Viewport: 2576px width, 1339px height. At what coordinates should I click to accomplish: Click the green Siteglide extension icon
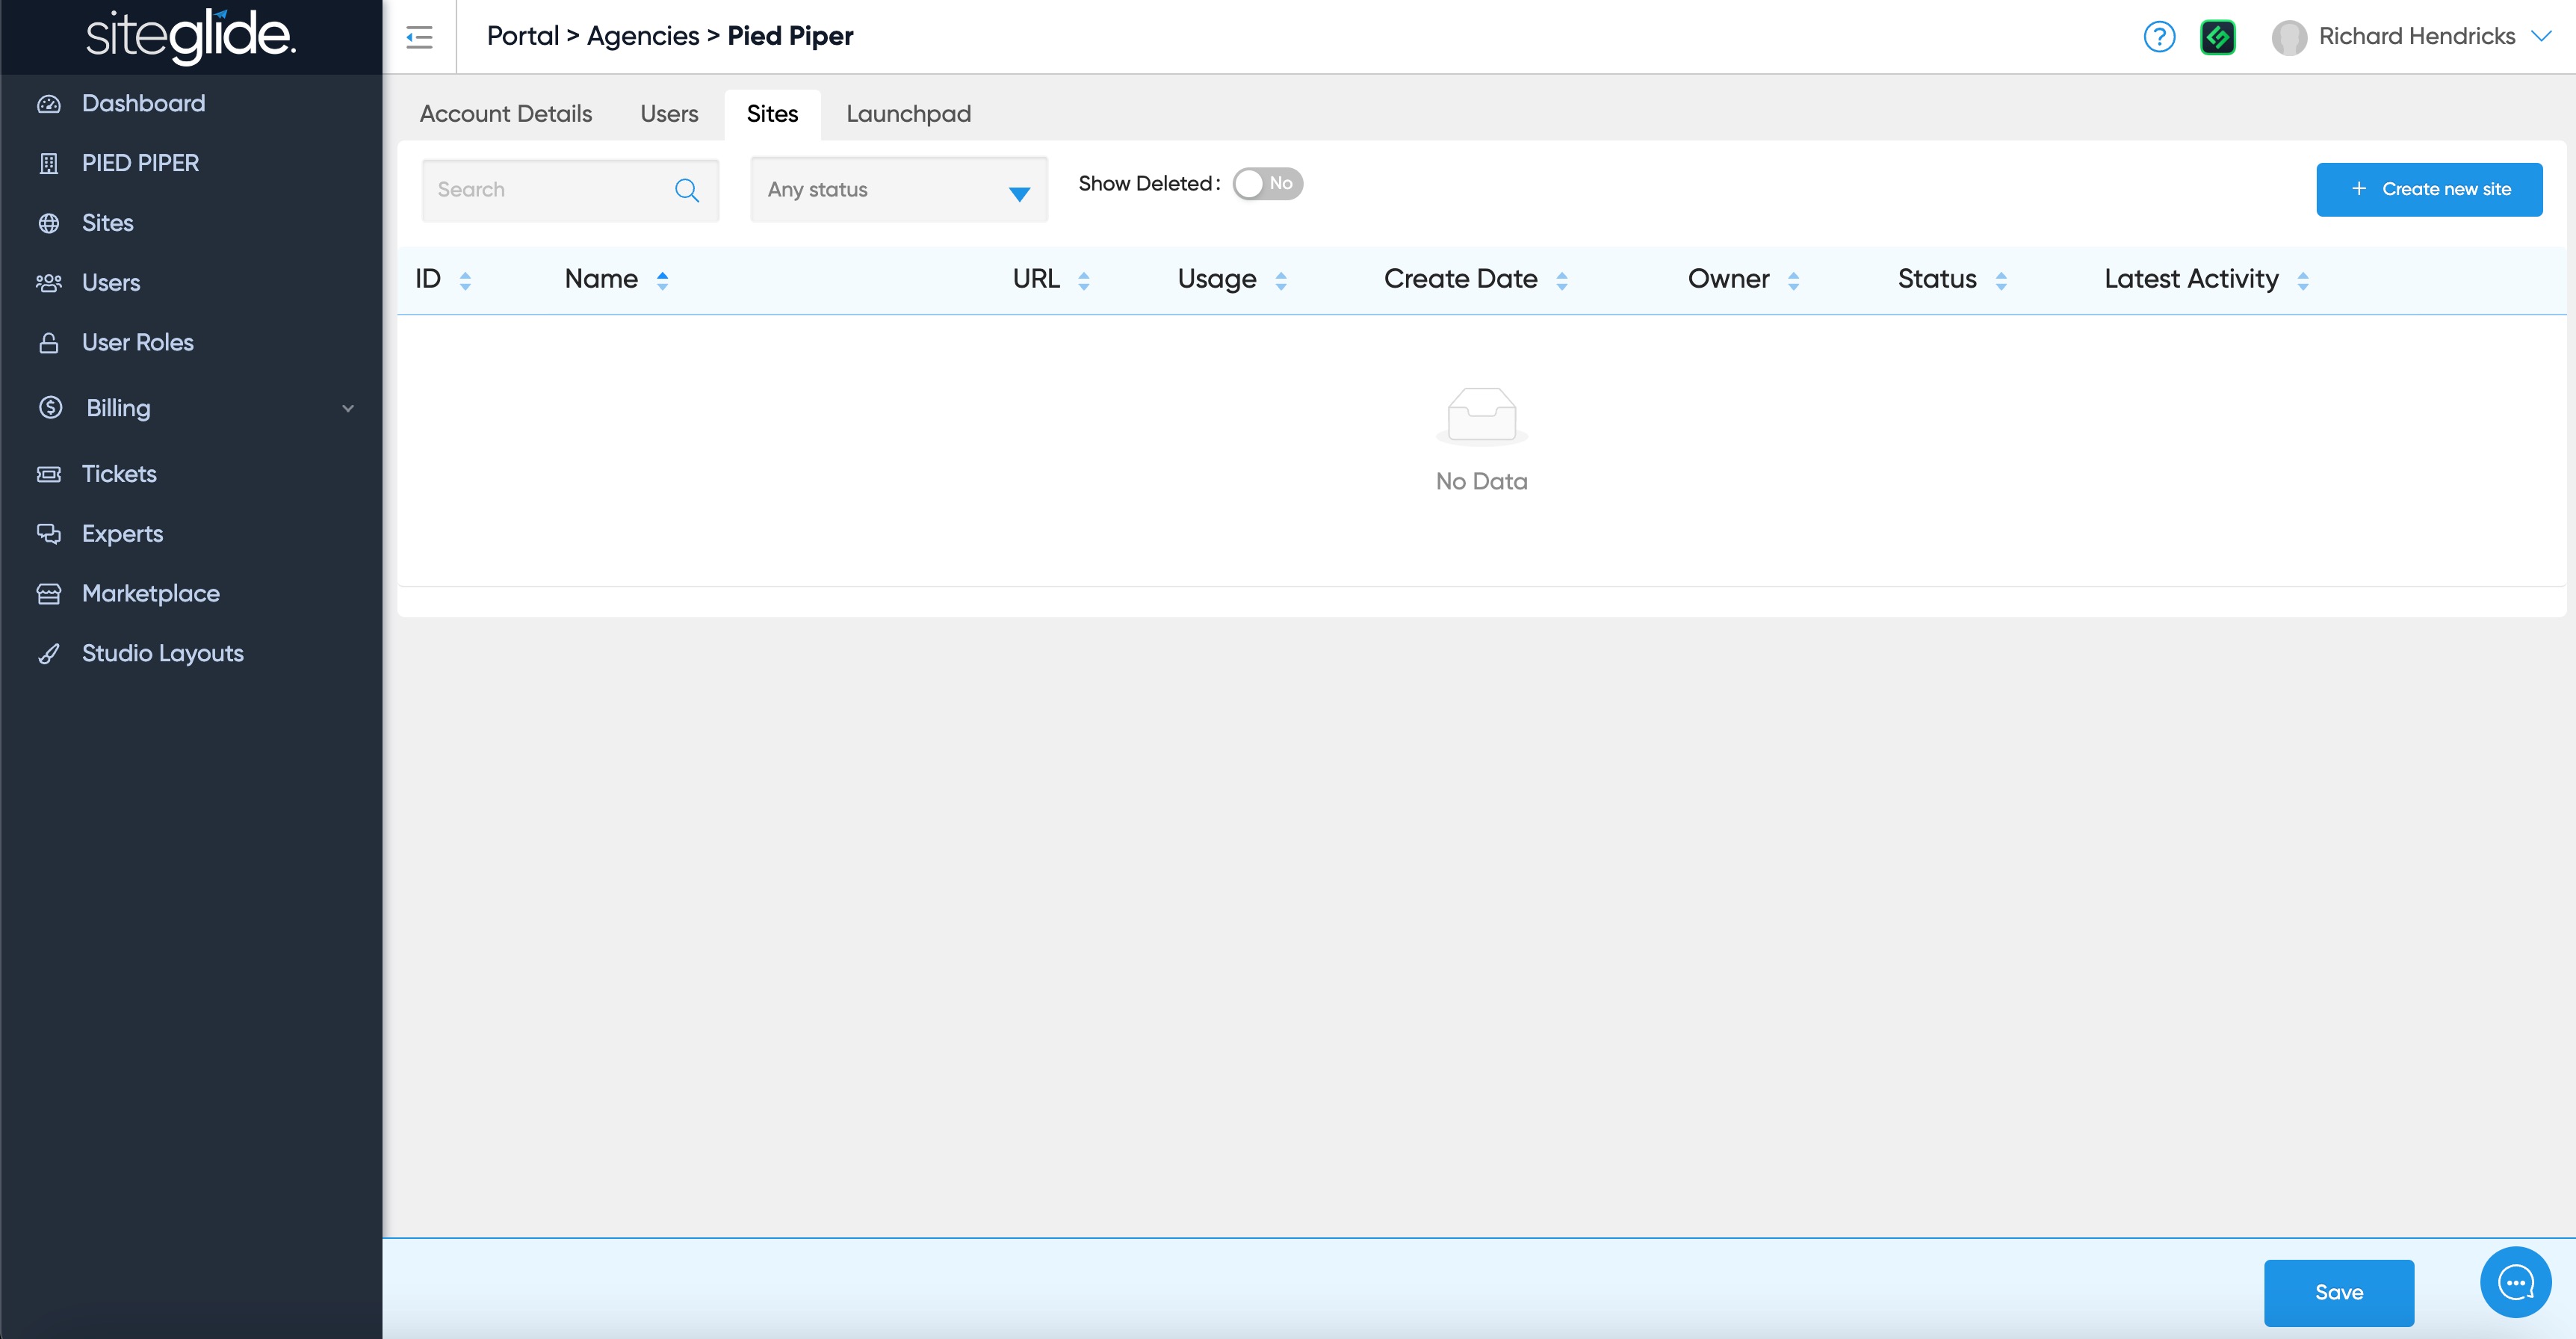[x=2217, y=37]
